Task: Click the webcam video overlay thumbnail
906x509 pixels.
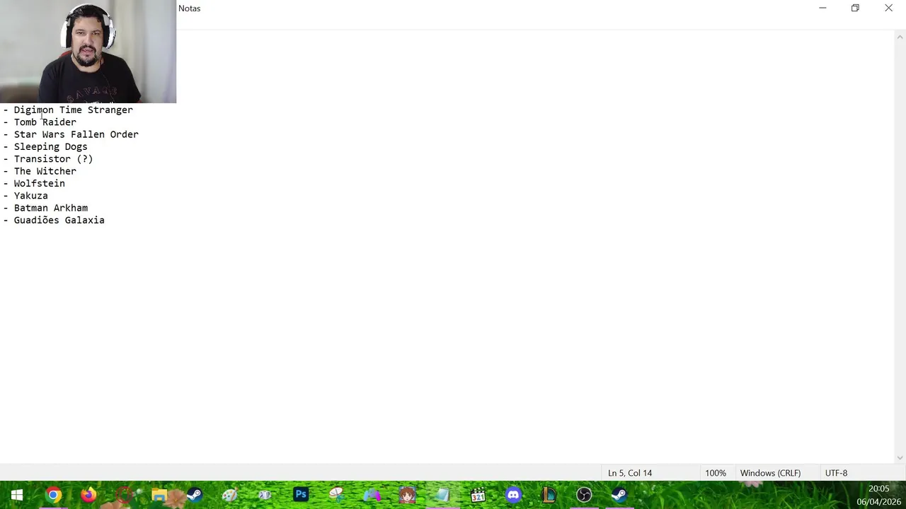Action: [88, 52]
